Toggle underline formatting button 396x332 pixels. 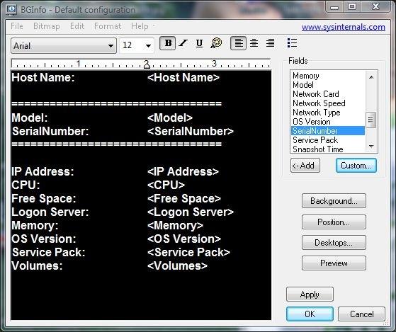pos(199,43)
